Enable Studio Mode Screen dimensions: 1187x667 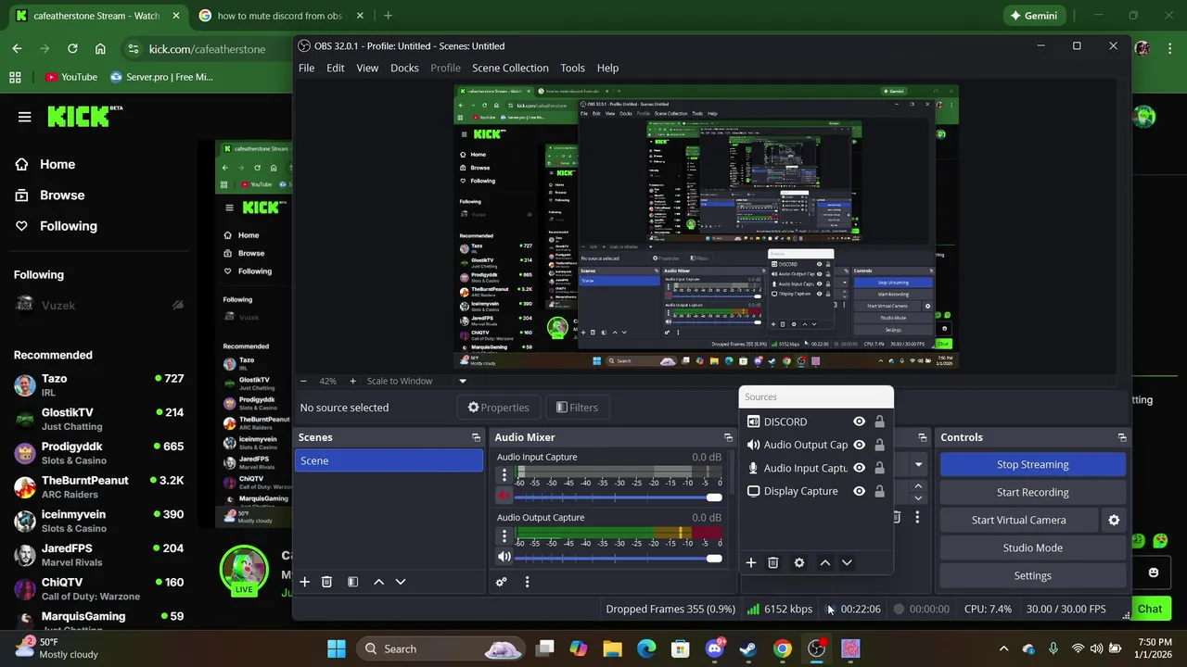pos(1033,547)
